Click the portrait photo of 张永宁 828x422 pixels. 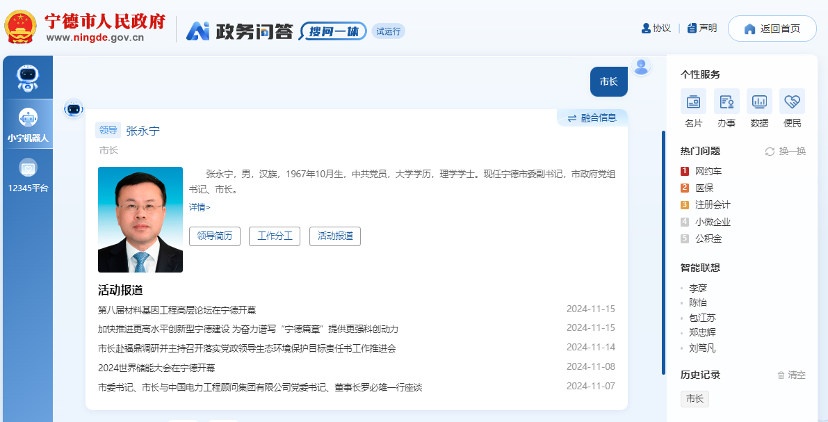pyautogui.click(x=140, y=220)
